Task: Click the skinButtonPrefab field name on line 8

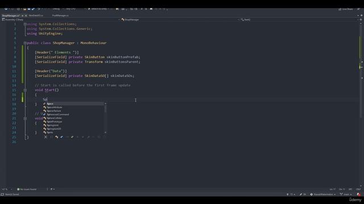Action: (123, 57)
